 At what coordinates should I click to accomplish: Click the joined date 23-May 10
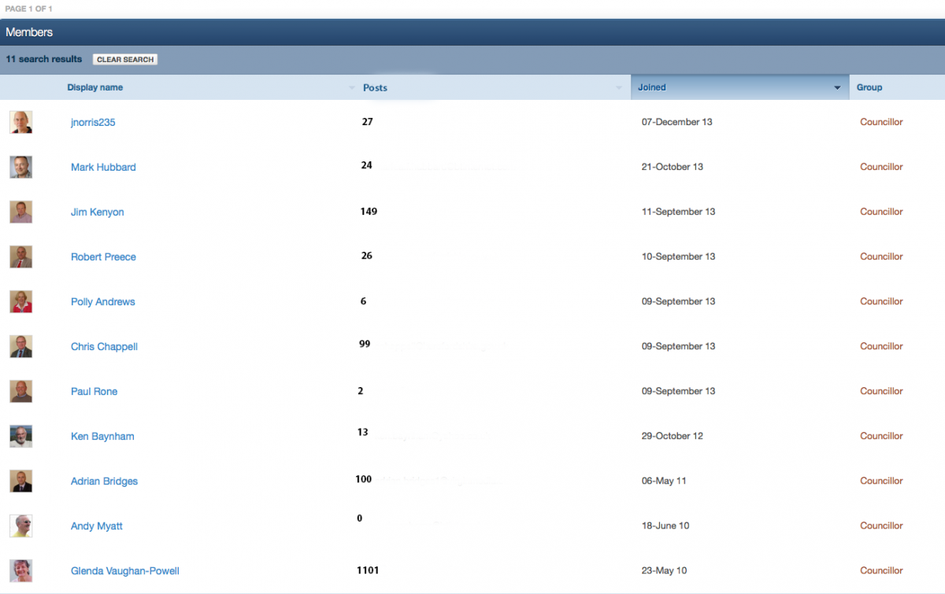(x=665, y=570)
